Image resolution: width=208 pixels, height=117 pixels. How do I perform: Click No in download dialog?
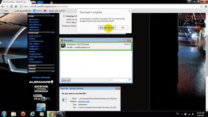pos(123,28)
